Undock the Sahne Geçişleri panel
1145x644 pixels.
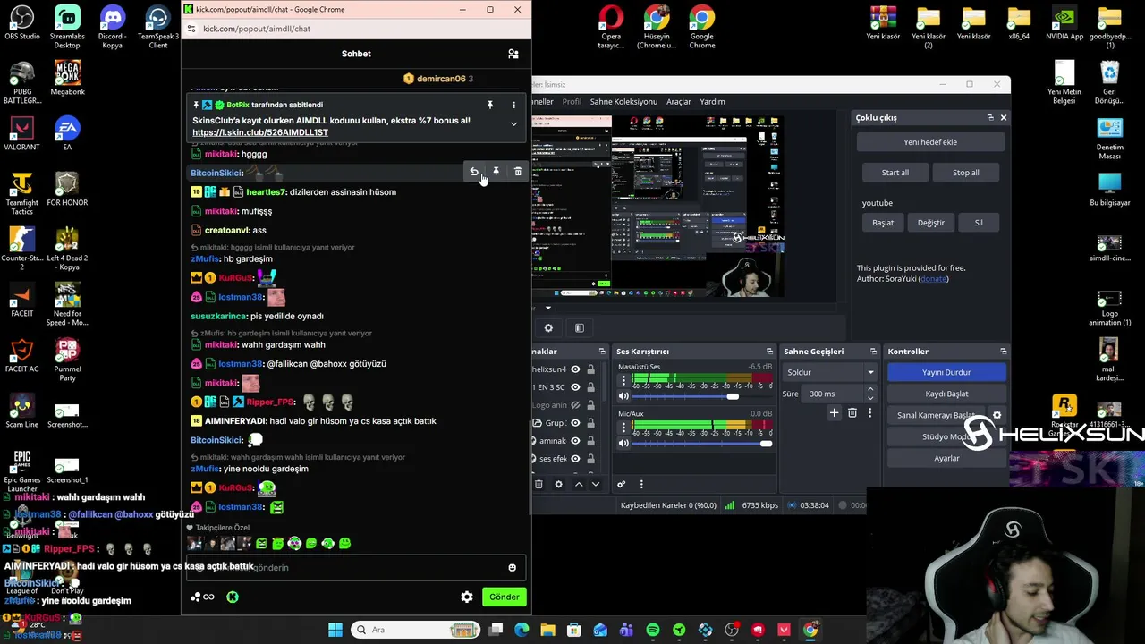(874, 352)
